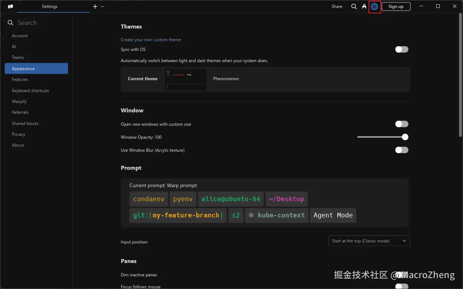Minimize the Warp window

click(421, 7)
